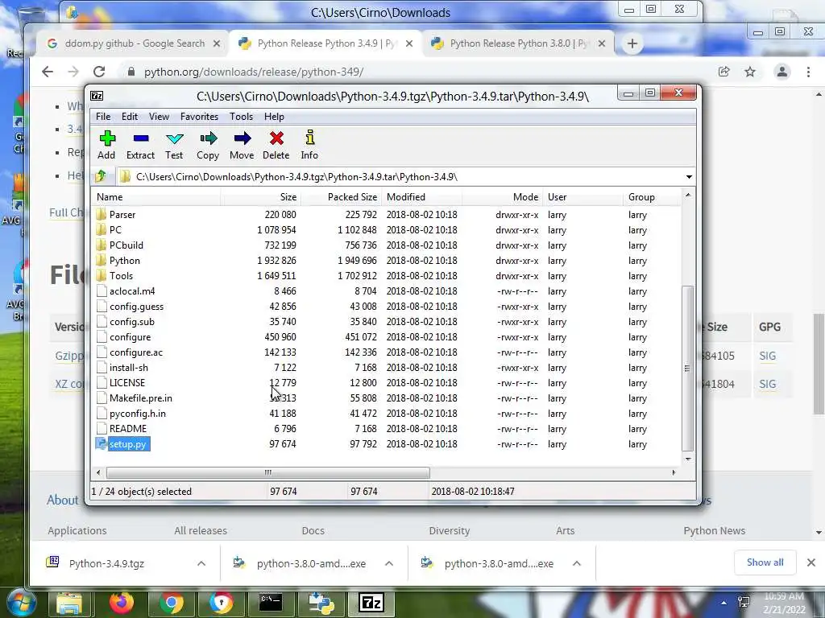This screenshot has width=825, height=618.
Task: Open the Help menu in 7-Zip
Action: [274, 117]
